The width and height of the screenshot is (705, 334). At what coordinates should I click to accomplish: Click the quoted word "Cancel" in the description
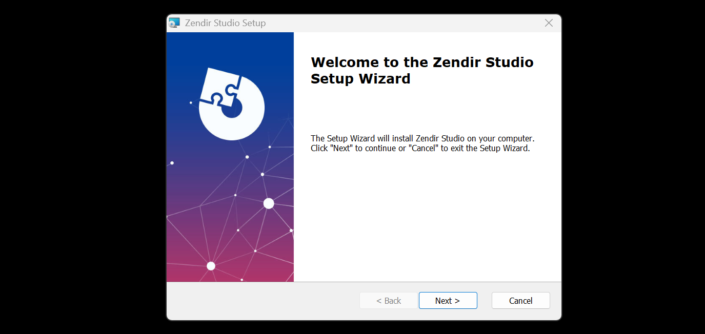pos(424,149)
